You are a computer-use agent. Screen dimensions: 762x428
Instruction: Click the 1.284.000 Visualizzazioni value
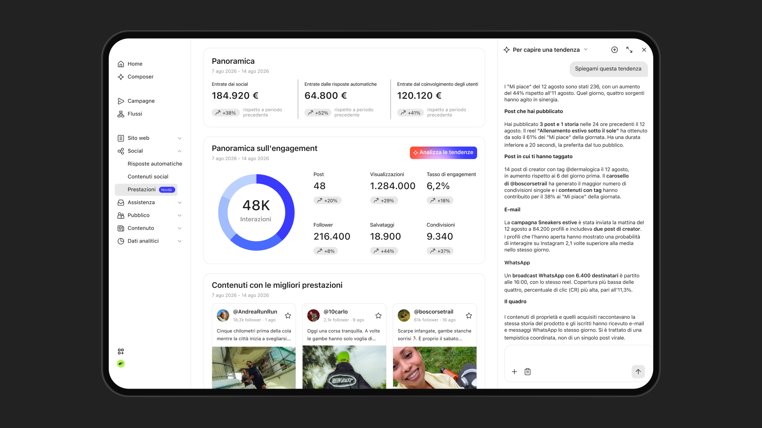click(392, 186)
